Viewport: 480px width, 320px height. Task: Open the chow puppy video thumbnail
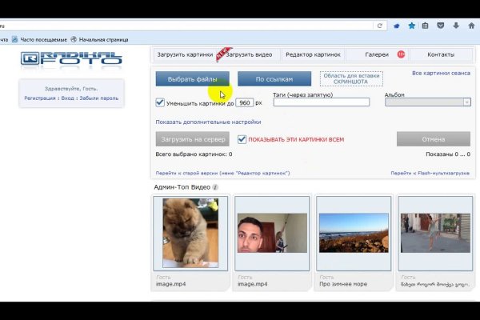coord(190,232)
